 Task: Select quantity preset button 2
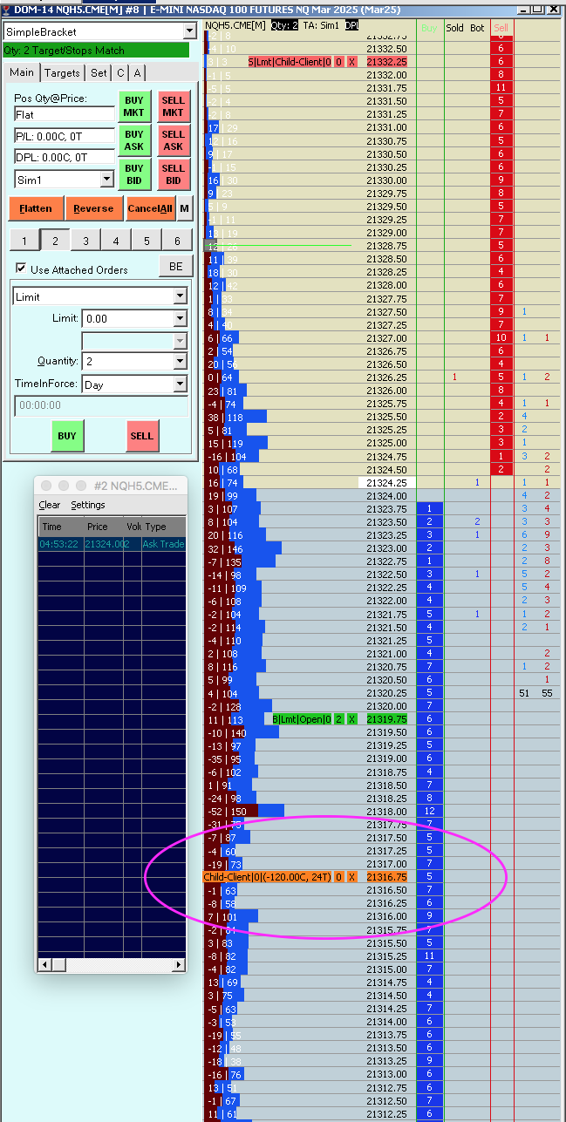coord(54,241)
